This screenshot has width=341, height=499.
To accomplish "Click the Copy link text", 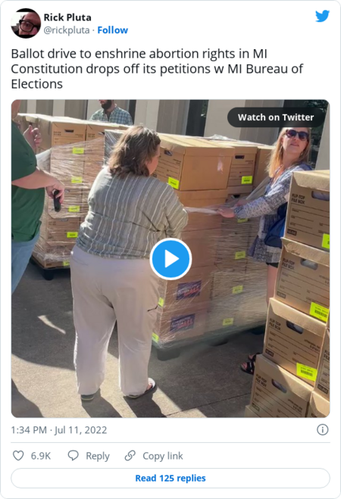I will point(163,456).
